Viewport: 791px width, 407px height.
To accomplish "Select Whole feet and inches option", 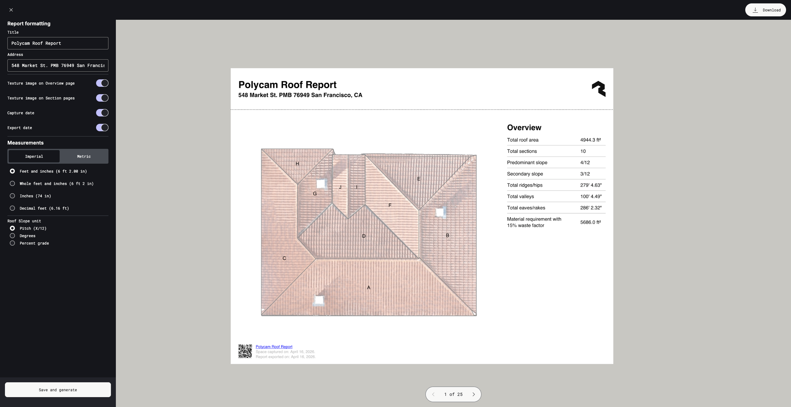I will click(12, 183).
